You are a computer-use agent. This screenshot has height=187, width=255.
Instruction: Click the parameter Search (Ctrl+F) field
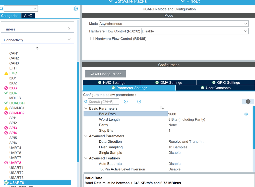[x=103, y=102]
